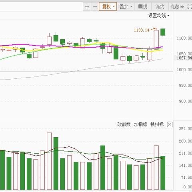Click 加指标 to add an indicator
Viewport: 192px width, 192px height.
(x=140, y=124)
